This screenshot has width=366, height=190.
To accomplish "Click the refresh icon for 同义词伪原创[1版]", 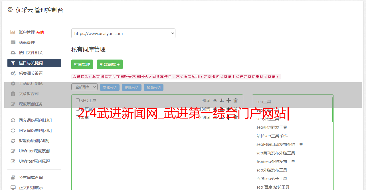I will pyautogui.click(x=13, y=120).
